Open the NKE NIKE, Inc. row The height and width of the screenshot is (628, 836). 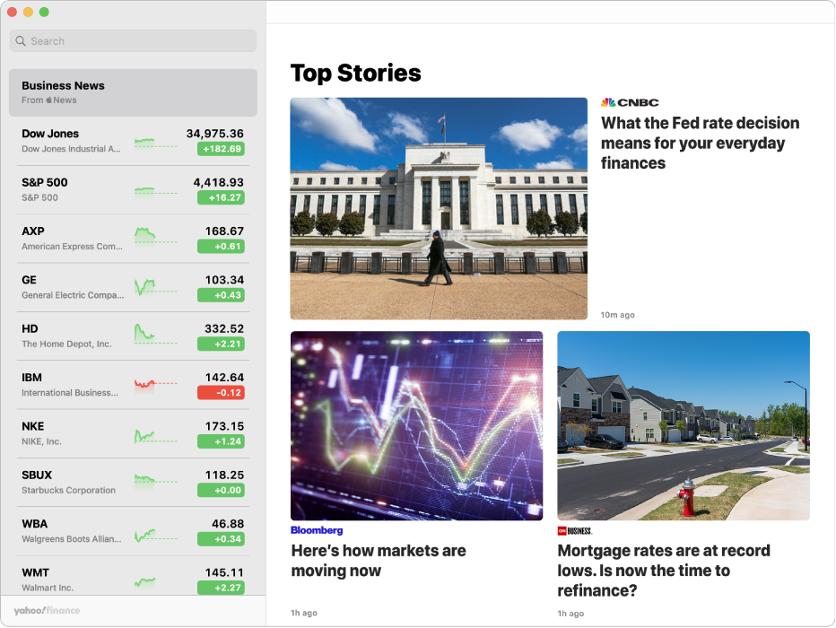[x=133, y=433]
